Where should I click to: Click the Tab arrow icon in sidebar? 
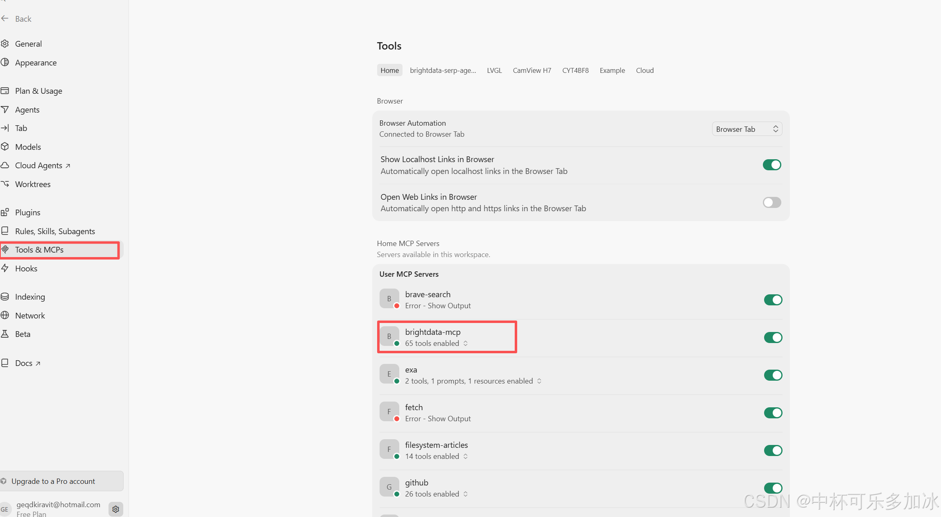coord(5,128)
